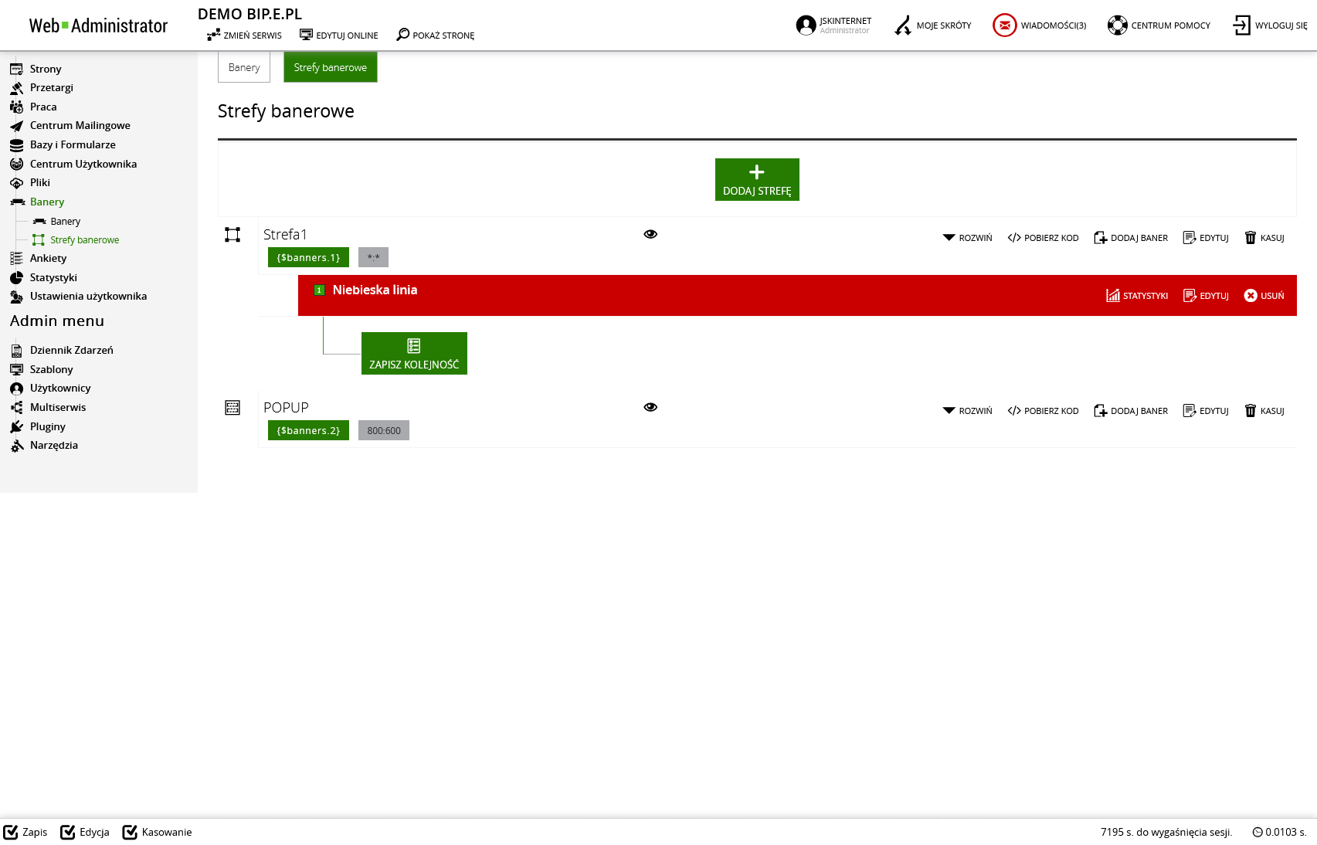The height and width of the screenshot is (845, 1317).
Task: Open Statystyki in the sidebar menu
Action: (x=53, y=277)
